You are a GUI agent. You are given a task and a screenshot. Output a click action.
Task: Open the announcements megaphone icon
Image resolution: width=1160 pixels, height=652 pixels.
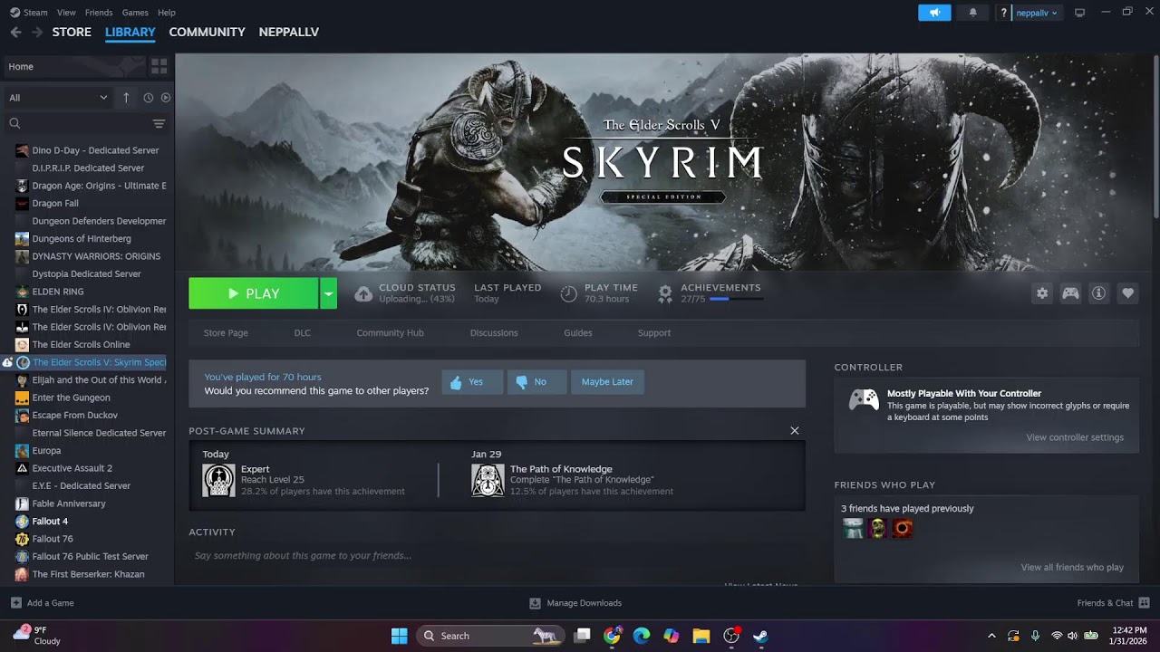934,13
